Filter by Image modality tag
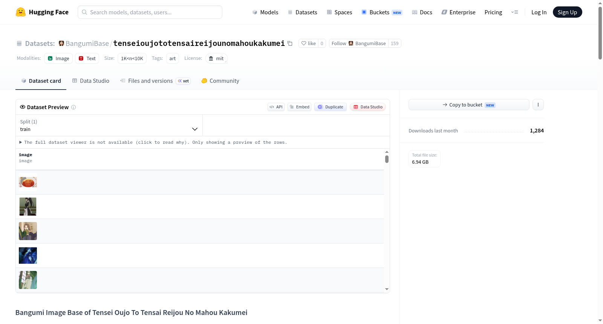 [58, 58]
